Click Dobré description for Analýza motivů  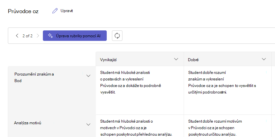click(x=215, y=128)
